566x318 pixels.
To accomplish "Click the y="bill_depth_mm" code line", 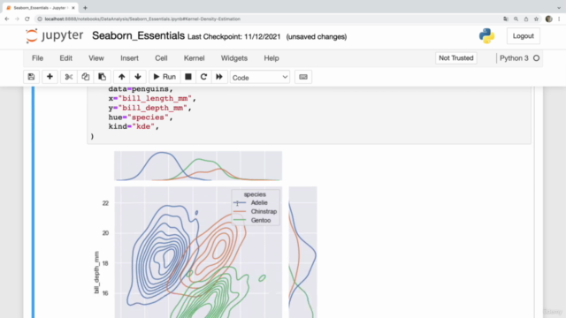I will click(x=149, y=108).
